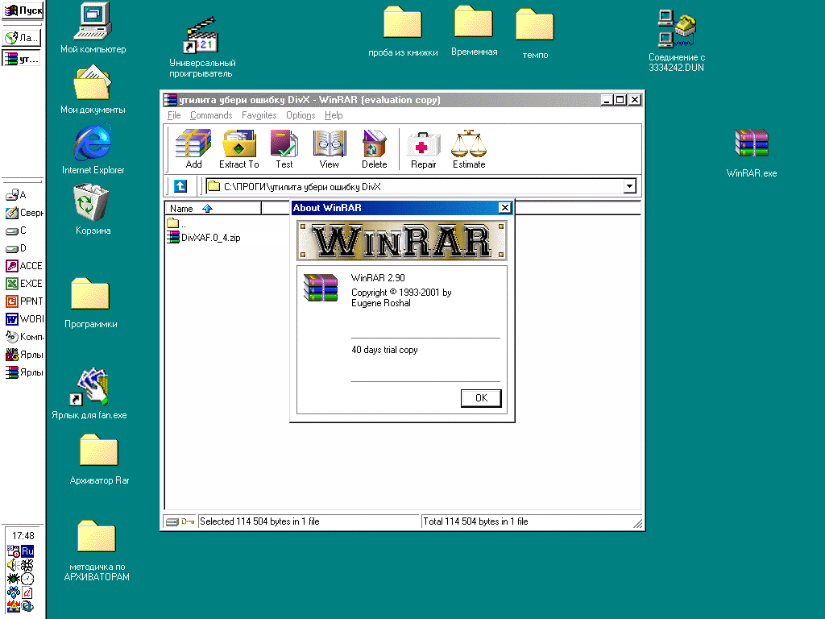Click the Add toolbar icon in WinRAR
The height and width of the screenshot is (619, 825).
(x=193, y=149)
